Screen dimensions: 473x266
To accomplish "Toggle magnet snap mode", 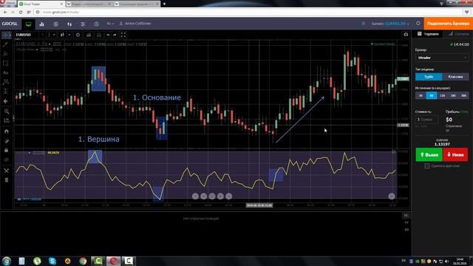I will pyautogui.click(x=7, y=132).
